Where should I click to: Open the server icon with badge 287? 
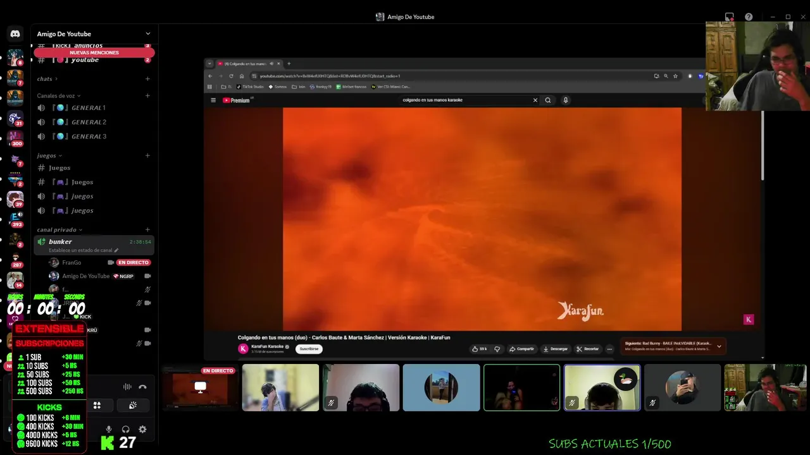pyautogui.click(x=15, y=260)
